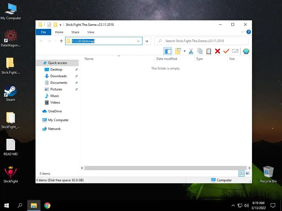Select Music in navigation pane
The width and height of the screenshot is (282, 211).
[x=55, y=96]
